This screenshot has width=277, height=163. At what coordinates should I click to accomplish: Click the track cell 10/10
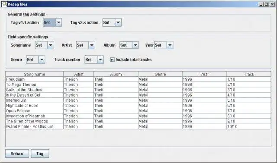249,127
